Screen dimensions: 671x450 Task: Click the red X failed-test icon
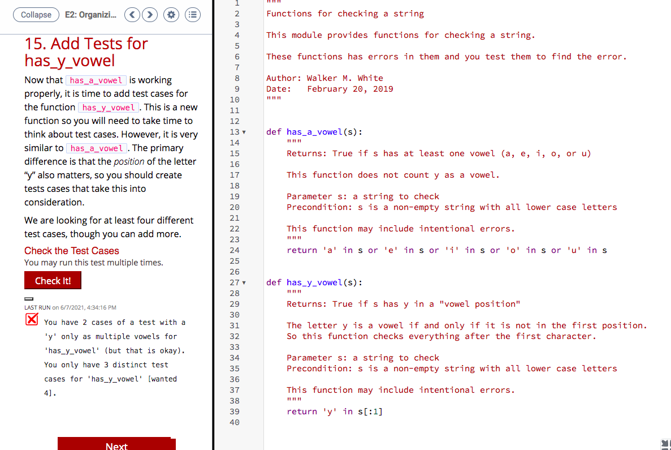coord(32,319)
